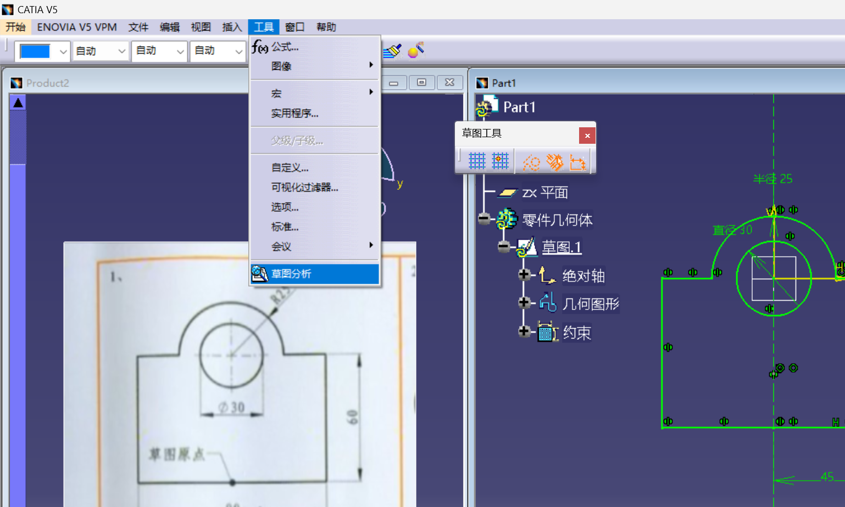
Task: Open the 文件 menu
Action: pyautogui.click(x=138, y=27)
